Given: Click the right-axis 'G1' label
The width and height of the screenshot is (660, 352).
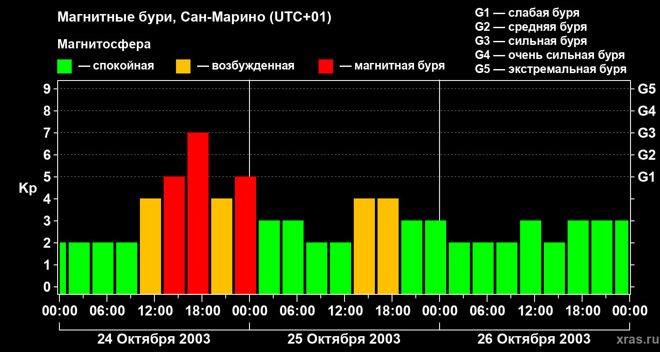Looking at the screenshot, I should tap(646, 177).
